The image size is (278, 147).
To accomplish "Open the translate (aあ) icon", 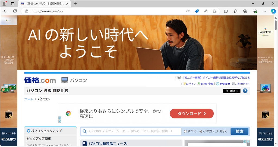I will [x=188, y=11].
